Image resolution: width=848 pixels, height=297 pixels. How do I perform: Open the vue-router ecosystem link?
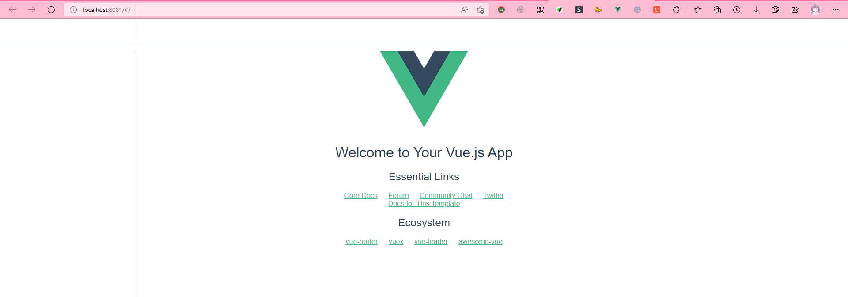click(x=362, y=241)
